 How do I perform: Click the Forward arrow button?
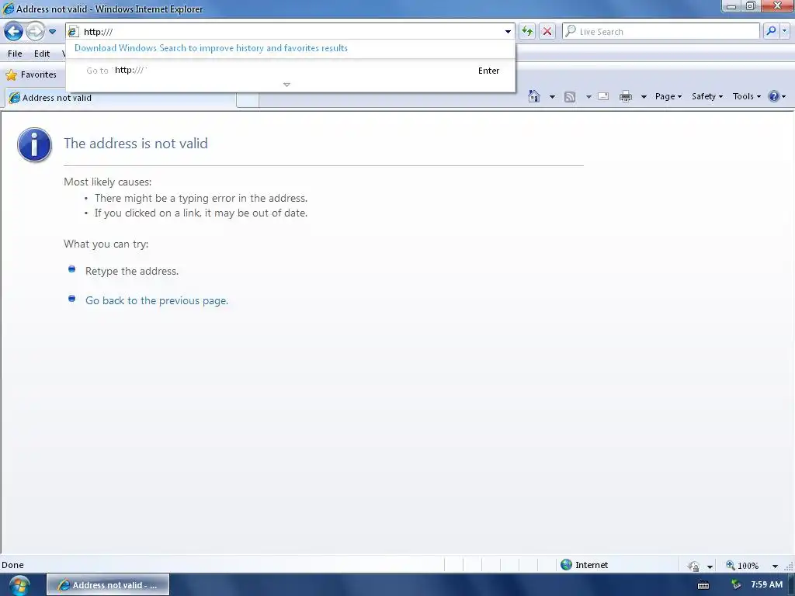pyautogui.click(x=35, y=31)
